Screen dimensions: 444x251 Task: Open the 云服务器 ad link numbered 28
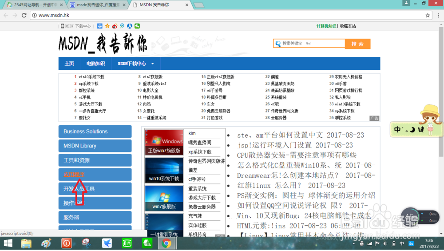[278, 118]
